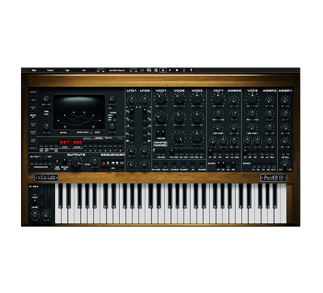This screenshot has width=323, height=293.
Task: Click the ADSR1 attack knob
Action: point(285,100)
